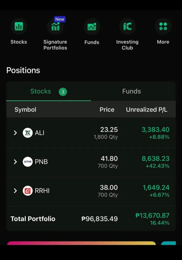Tap the Total Portfolio summary row

click(91, 219)
